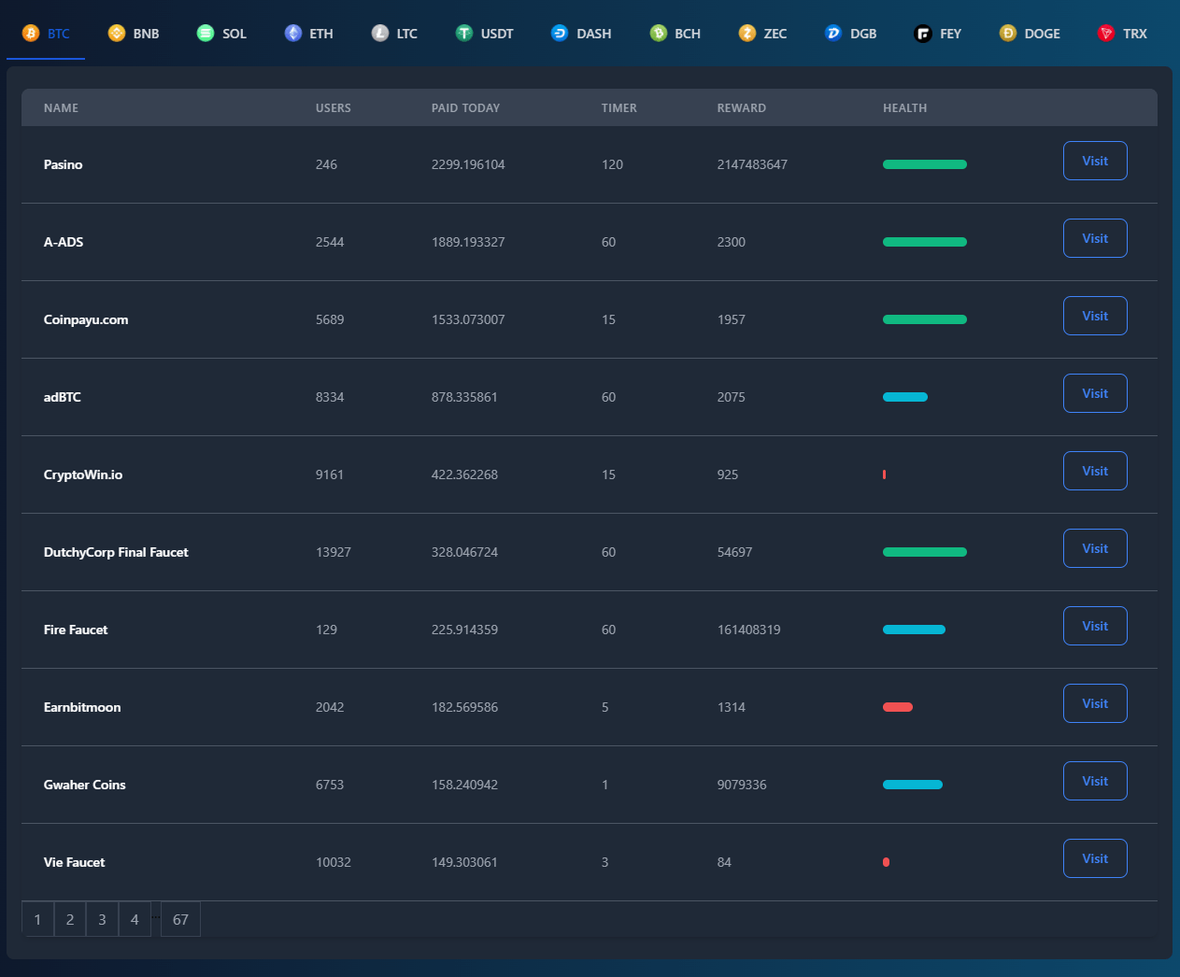1180x977 pixels.
Task: Select the BCH tab label
Action: (688, 34)
